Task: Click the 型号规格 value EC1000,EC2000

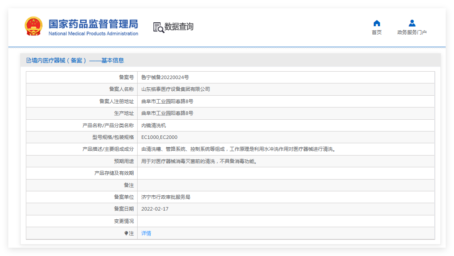Action: coord(162,137)
